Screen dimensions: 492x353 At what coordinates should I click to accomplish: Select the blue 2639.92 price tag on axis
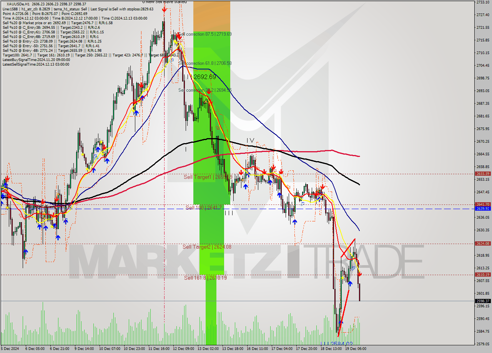click(x=482, y=209)
